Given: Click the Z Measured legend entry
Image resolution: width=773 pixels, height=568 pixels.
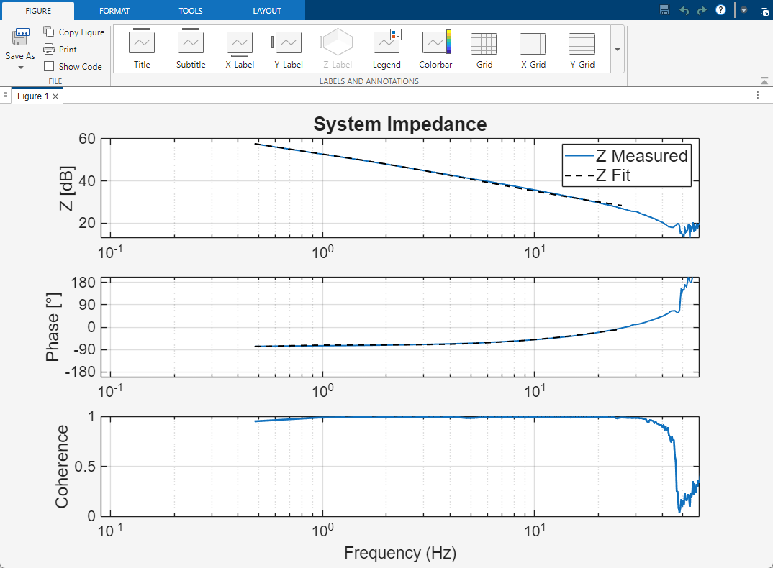Looking at the screenshot, I should tap(627, 156).
